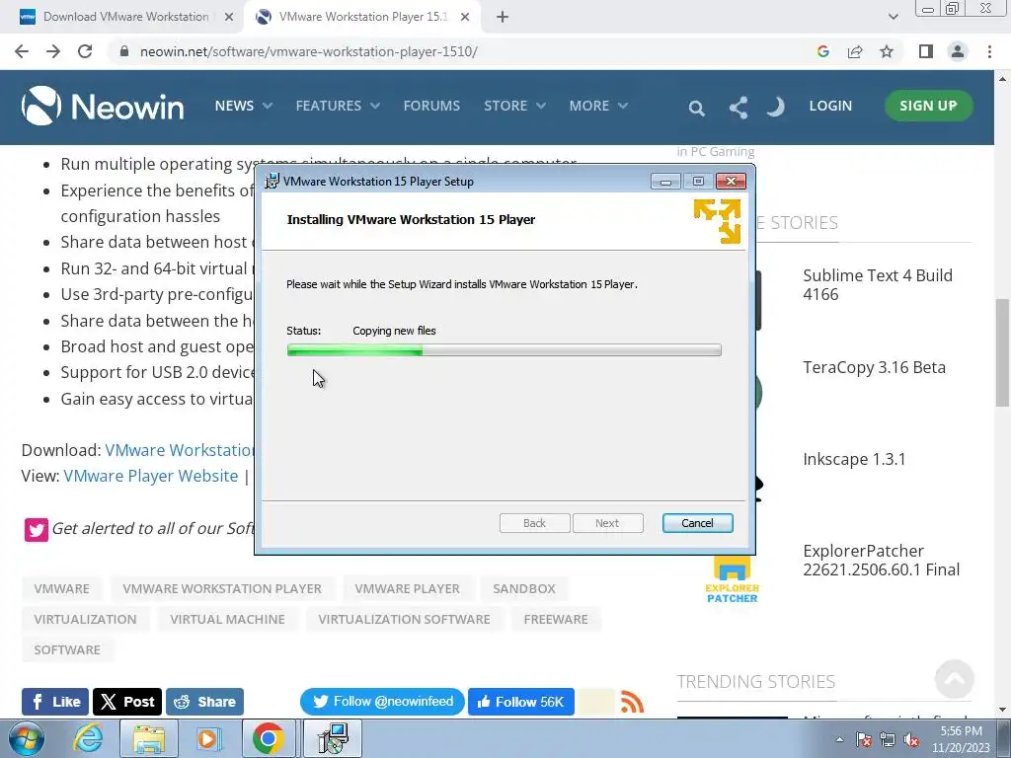Image resolution: width=1011 pixels, height=758 pixels.
Task: Click the Neowin share icon
Action: (739, 107)
